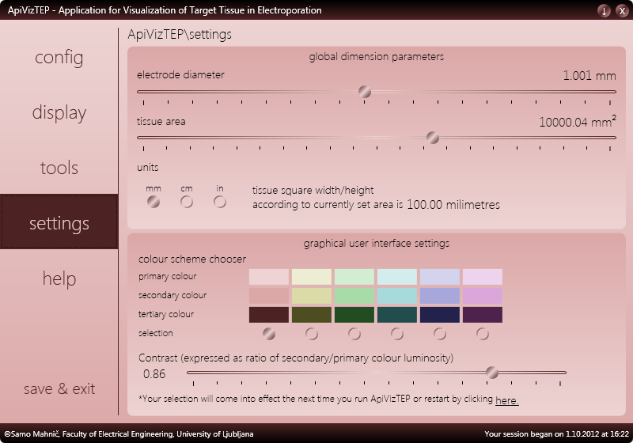Restart the app via the 'here' link
This screenshot has width=633, height=443.
(x=506, y=400)
